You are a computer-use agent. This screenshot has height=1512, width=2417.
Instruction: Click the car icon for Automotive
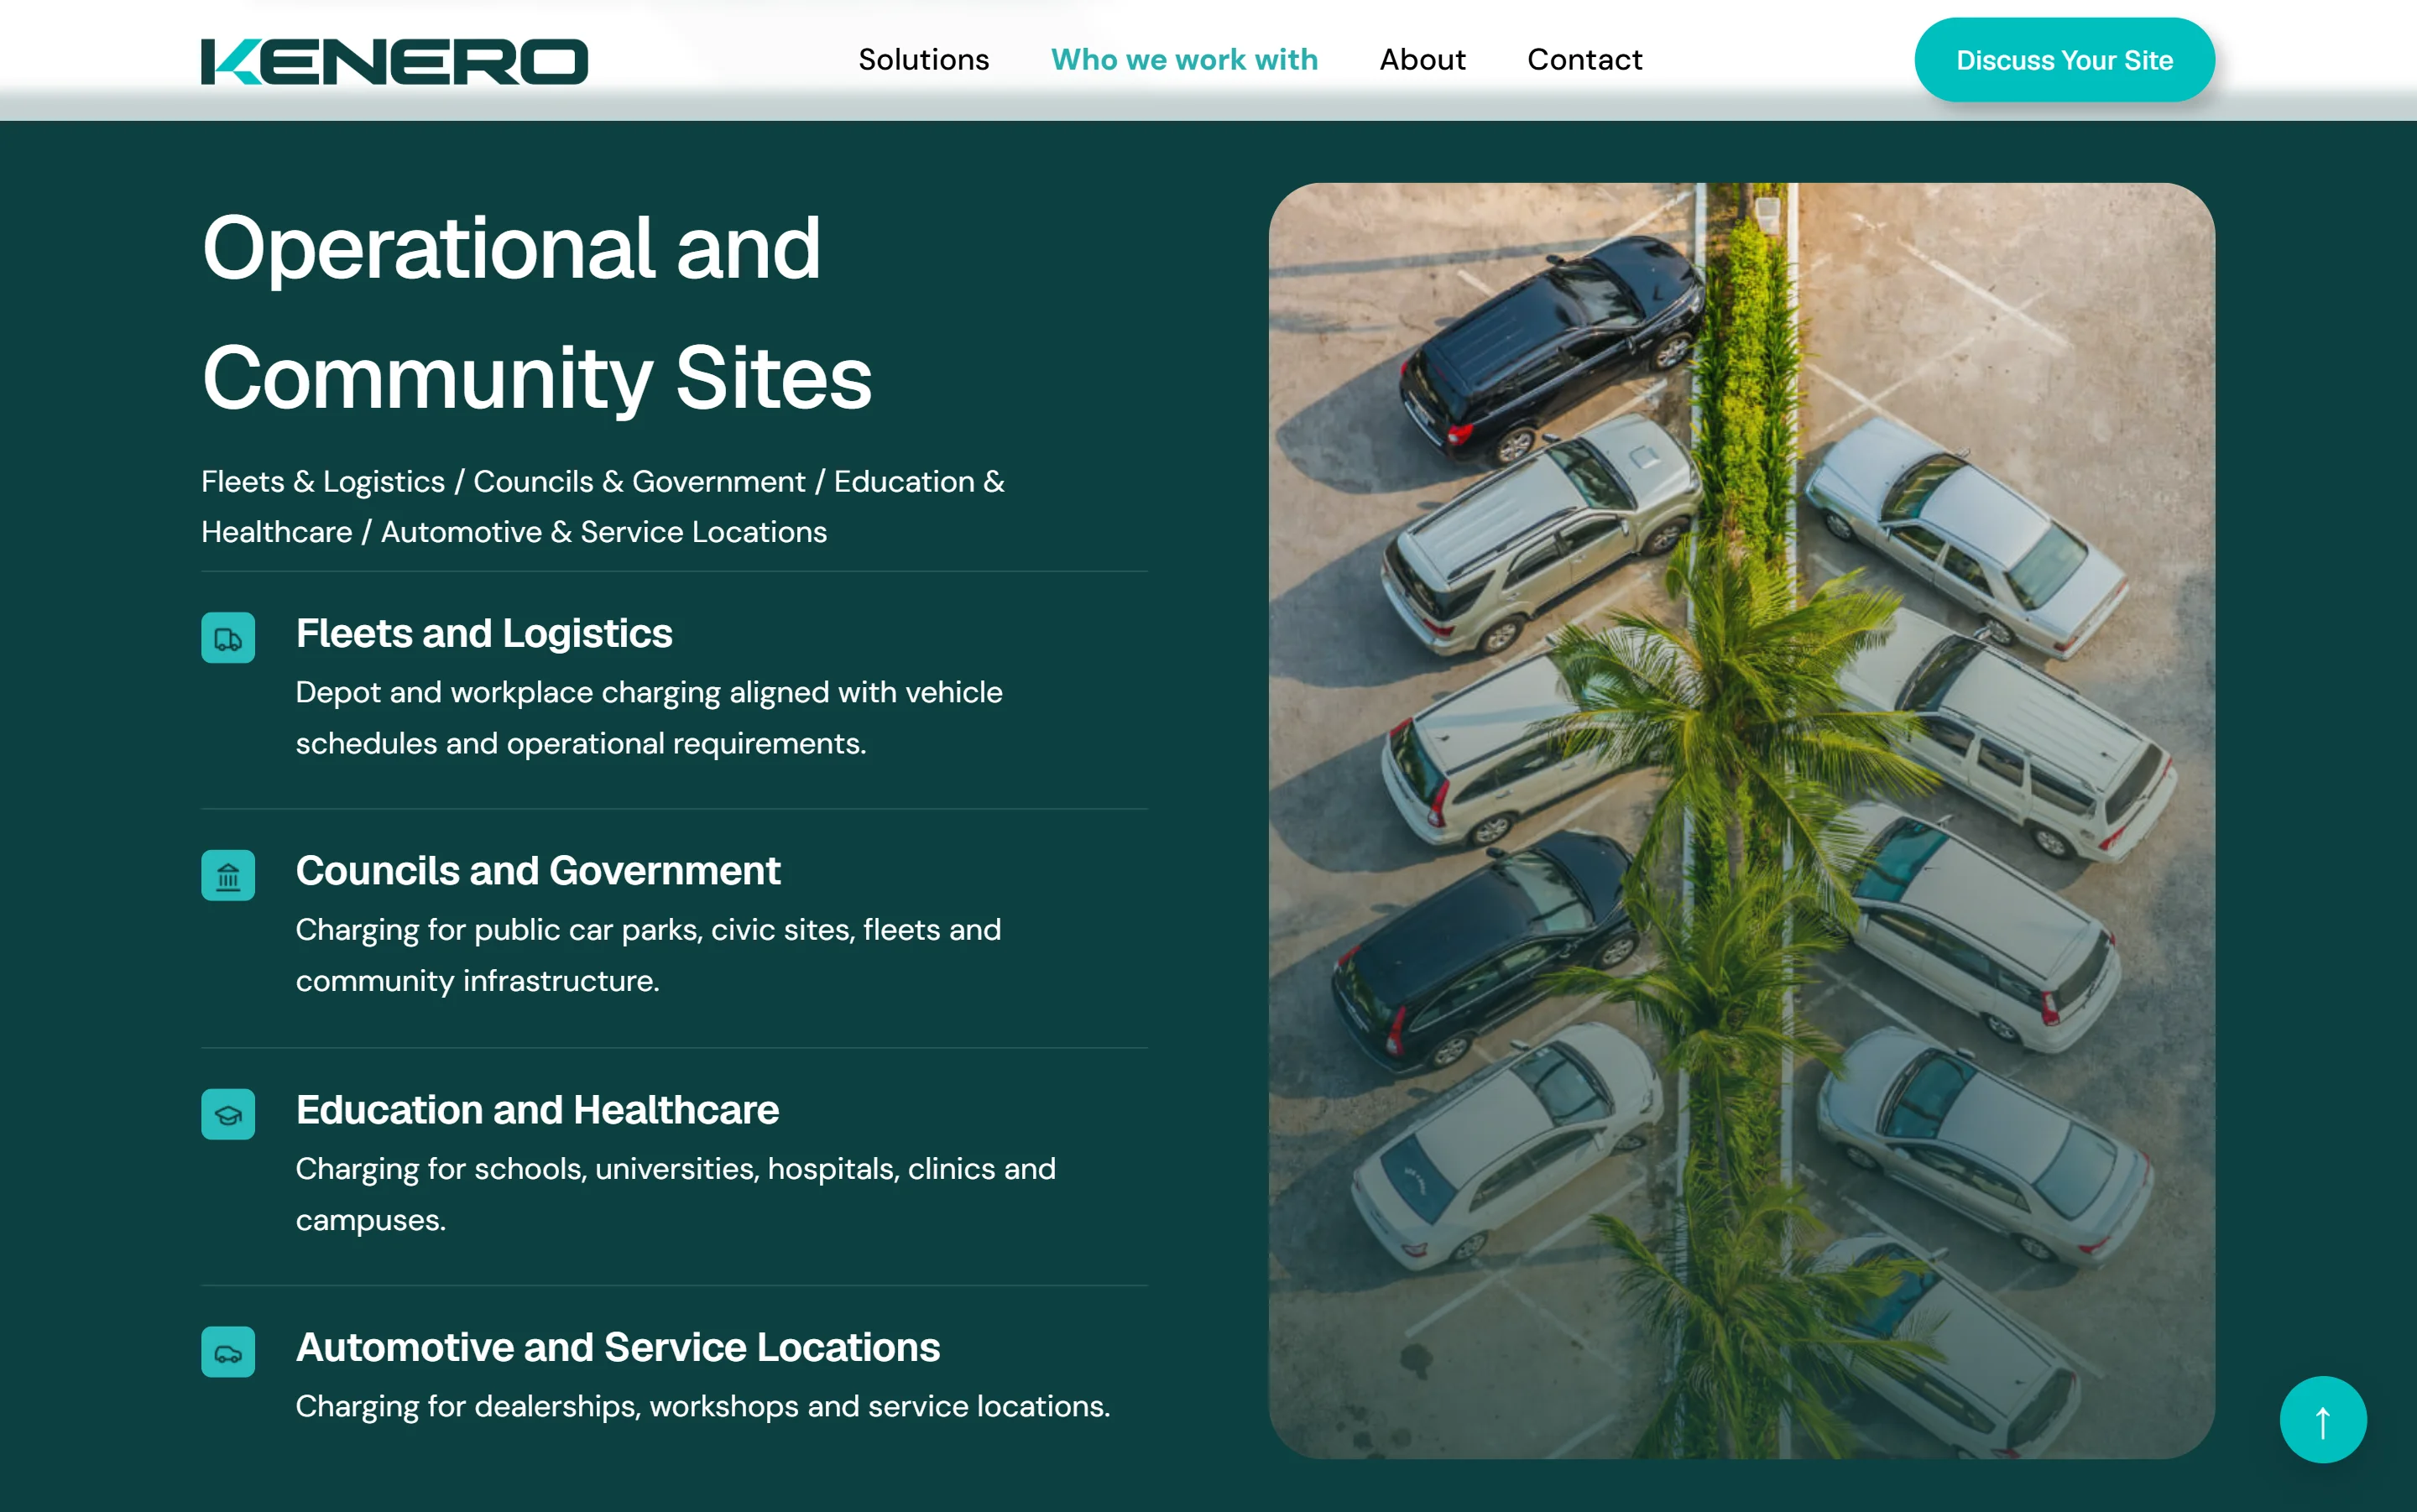point(228,1352)
